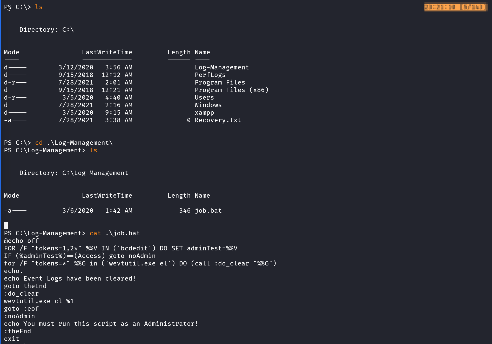Click the job.bat file name in listing

208,211
